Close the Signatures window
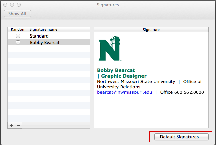The image size is (216, 145). 5,5
